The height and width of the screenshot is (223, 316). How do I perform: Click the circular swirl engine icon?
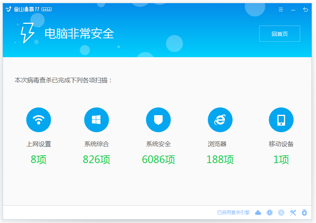pyautogui.click(x=269, y=213)
